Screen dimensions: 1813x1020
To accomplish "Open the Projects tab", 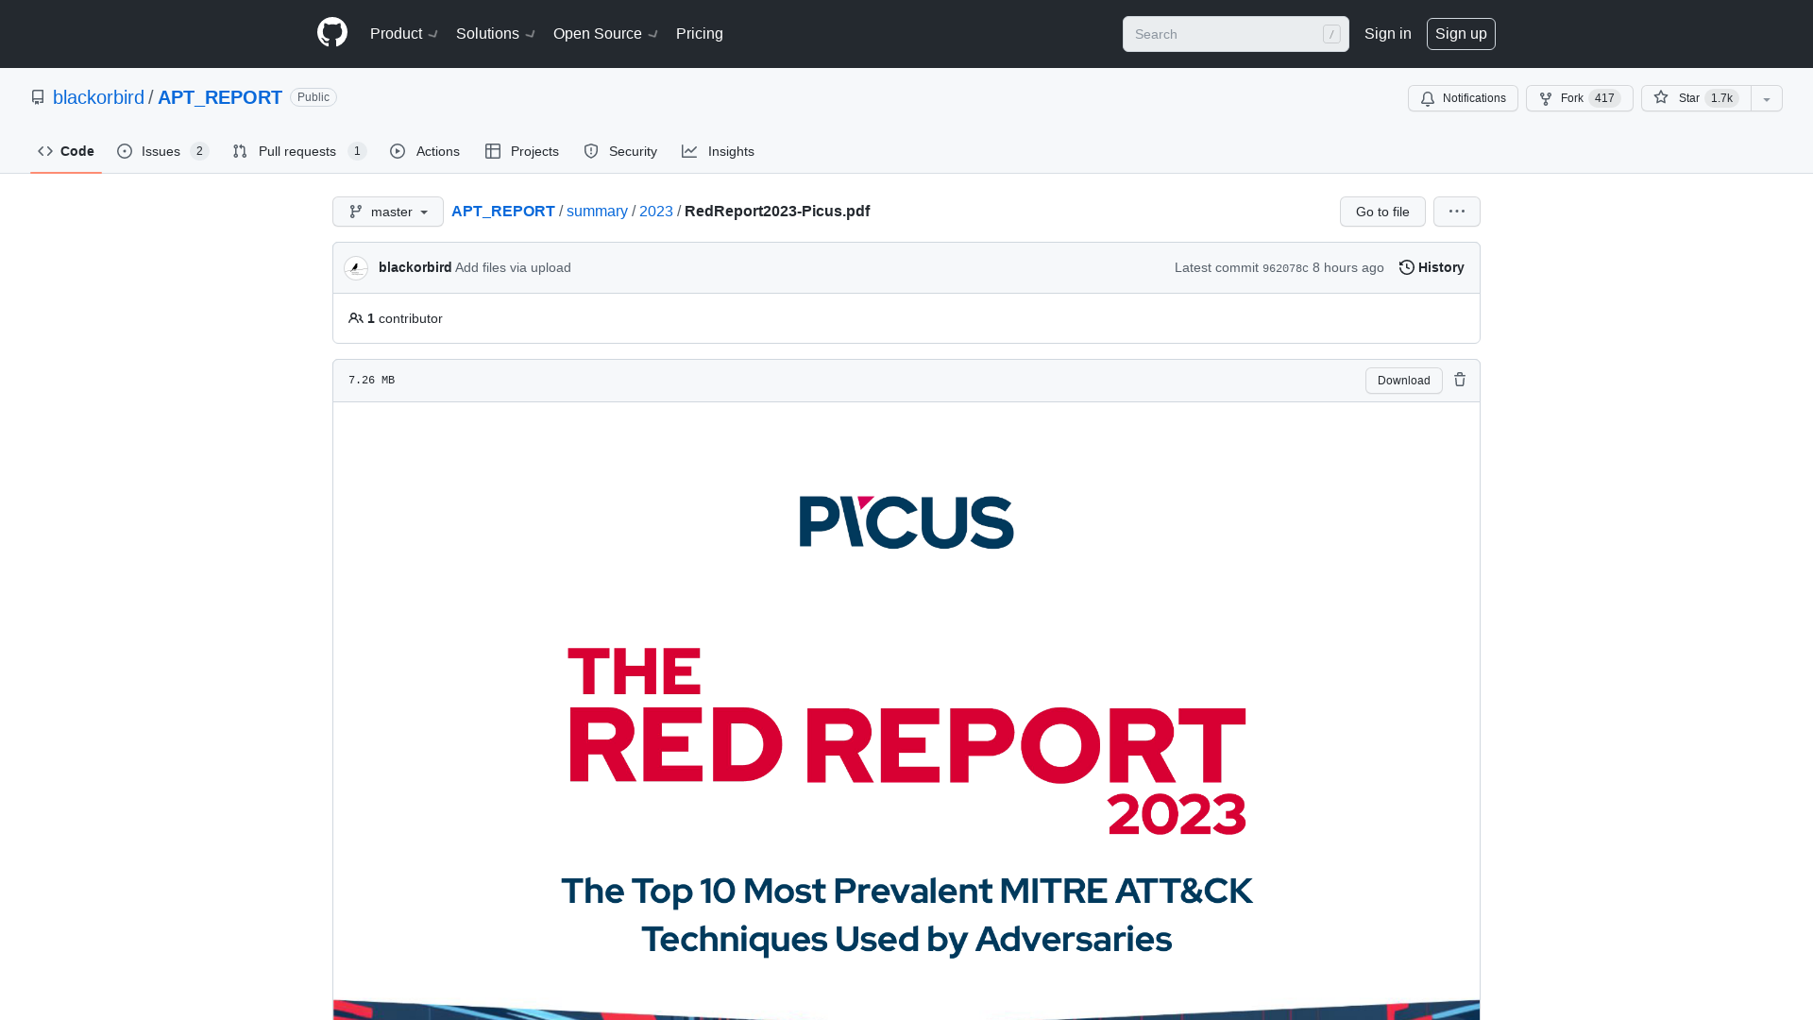I will (522, 151).
